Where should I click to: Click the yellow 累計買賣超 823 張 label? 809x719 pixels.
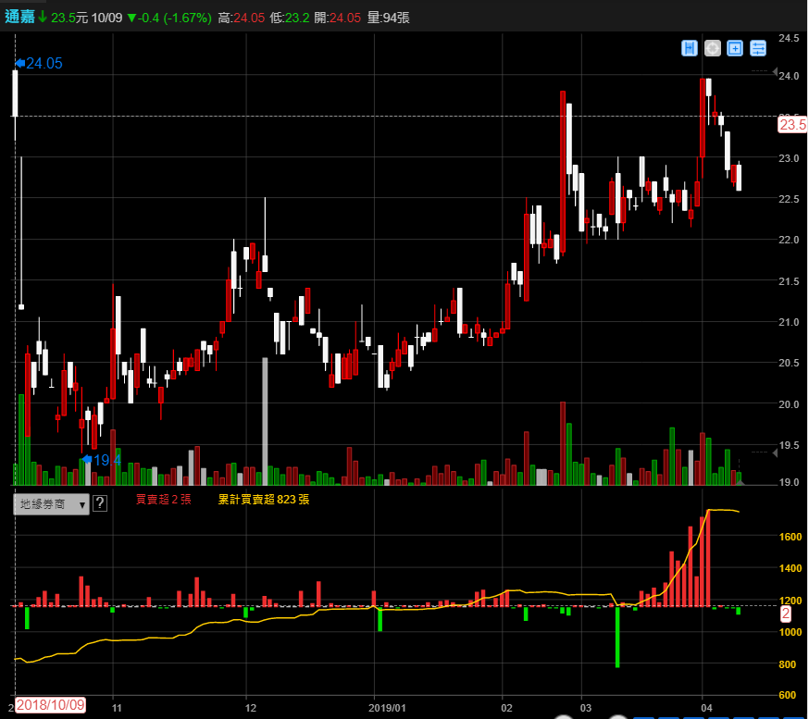click(264, 500)
